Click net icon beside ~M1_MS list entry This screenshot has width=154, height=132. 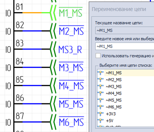100,73
